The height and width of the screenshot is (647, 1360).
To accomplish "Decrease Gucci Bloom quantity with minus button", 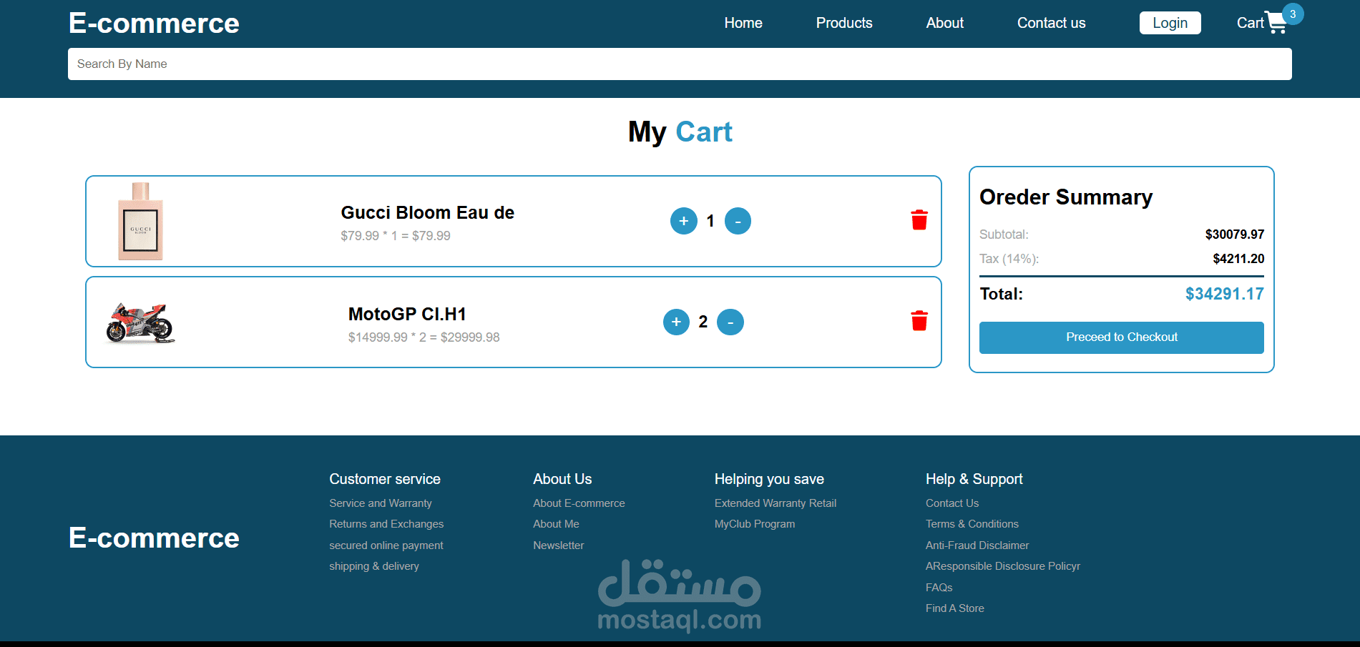I will tap(738, 221).
